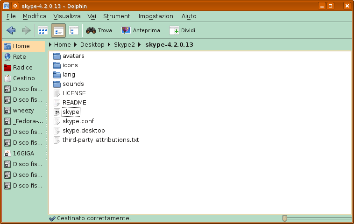This screenshot has width=354, height=224.
Task: Select the README file icon
Action: (x=57, y=103)
